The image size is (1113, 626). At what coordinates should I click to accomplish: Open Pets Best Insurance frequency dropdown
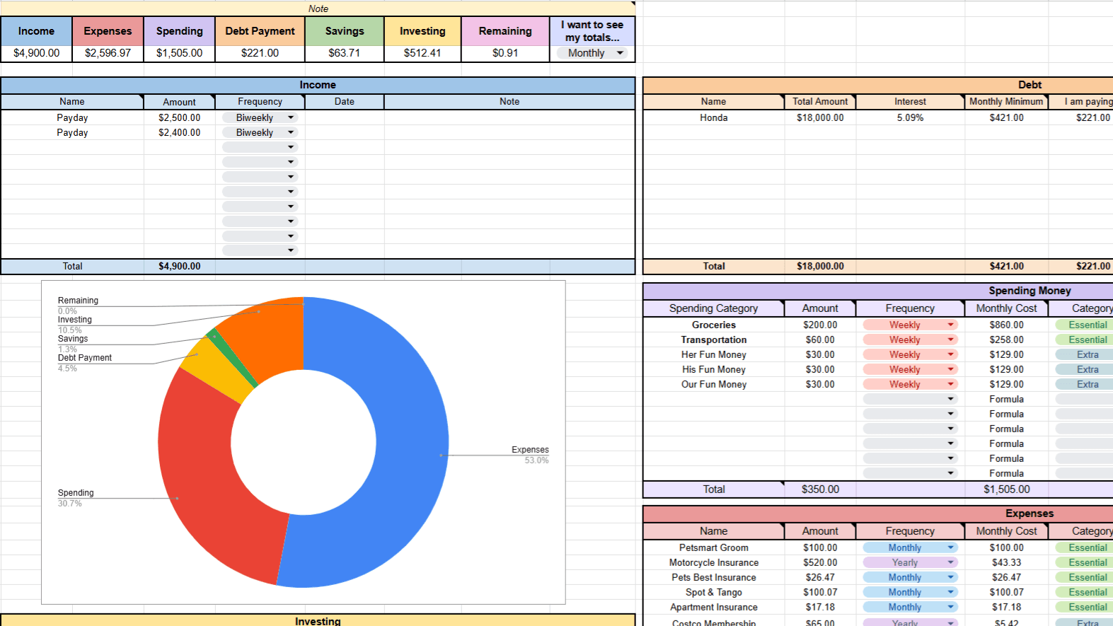pyautogui.click(x=910, y=578)
